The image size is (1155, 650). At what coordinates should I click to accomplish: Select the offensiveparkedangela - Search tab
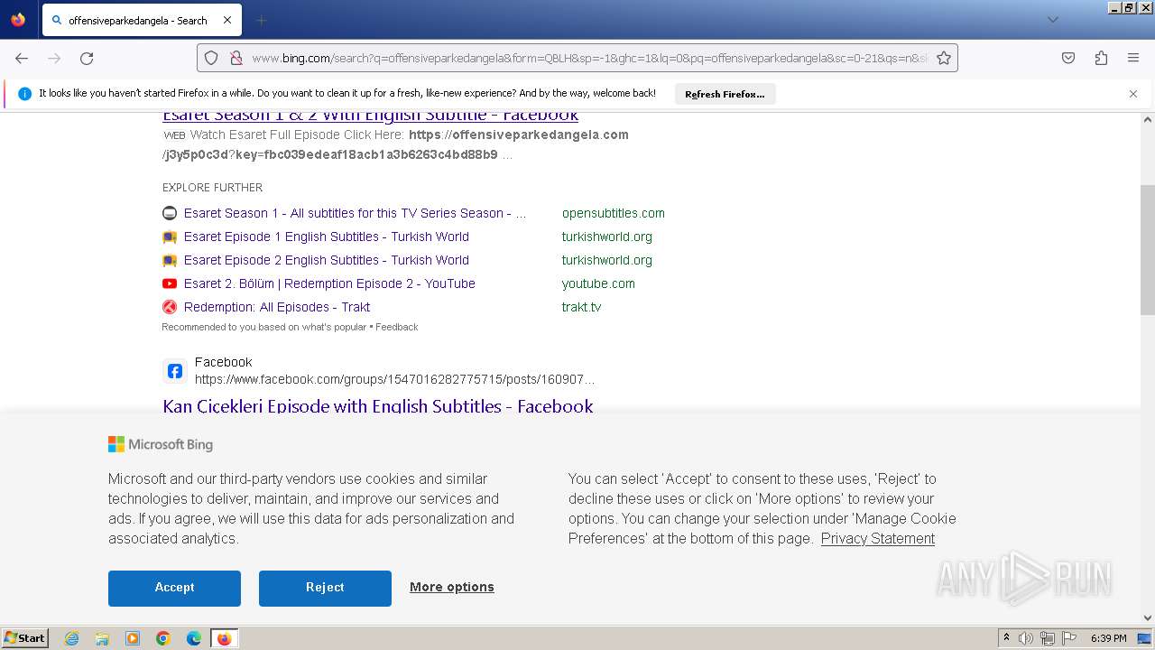point(140,20)
